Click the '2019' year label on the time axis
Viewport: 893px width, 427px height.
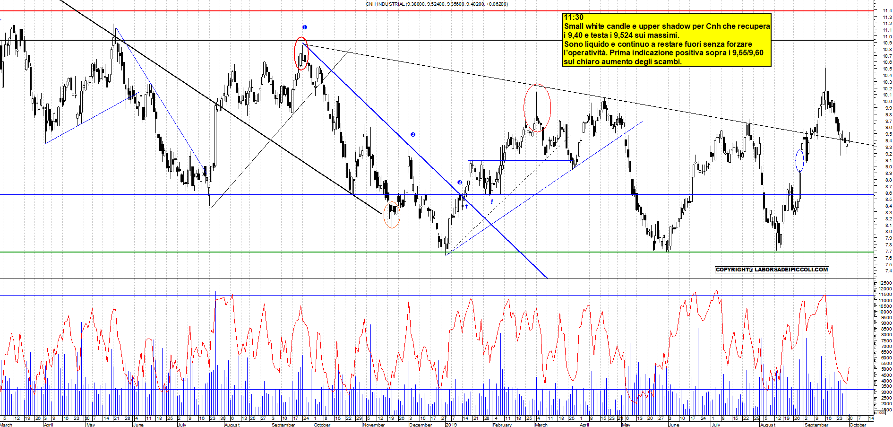[x=451, y=425]
